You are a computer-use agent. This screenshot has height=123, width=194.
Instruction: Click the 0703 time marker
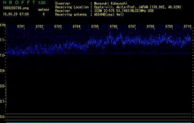(58, 27)
